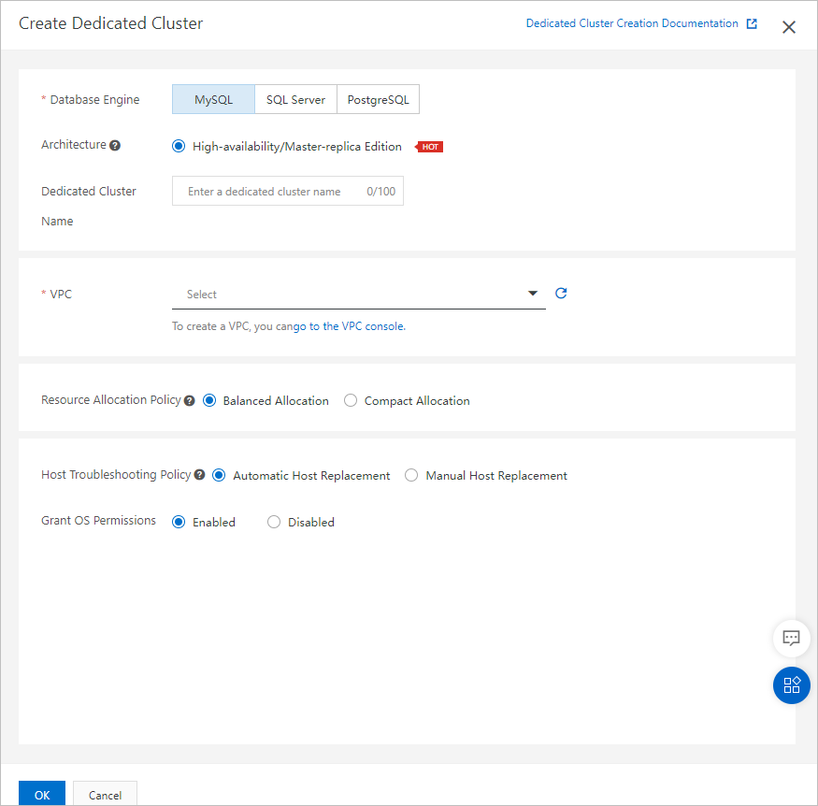Open the external documentation link icon
818x806 pixels.
click(752, 23)
